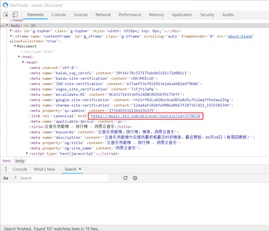Collapse the contentFrame iframe node

(x=11, y=36)
